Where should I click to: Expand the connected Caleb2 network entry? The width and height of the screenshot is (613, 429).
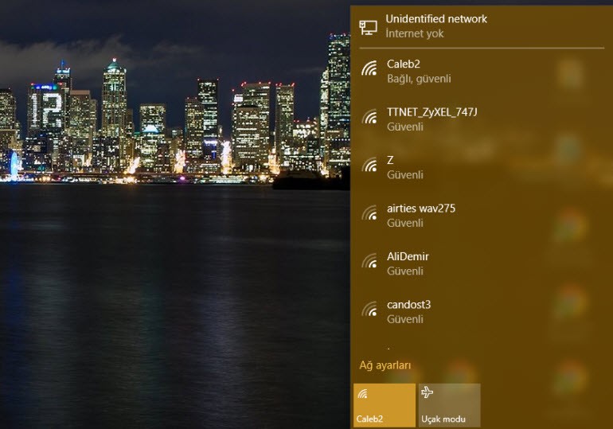tap(478, 71)
